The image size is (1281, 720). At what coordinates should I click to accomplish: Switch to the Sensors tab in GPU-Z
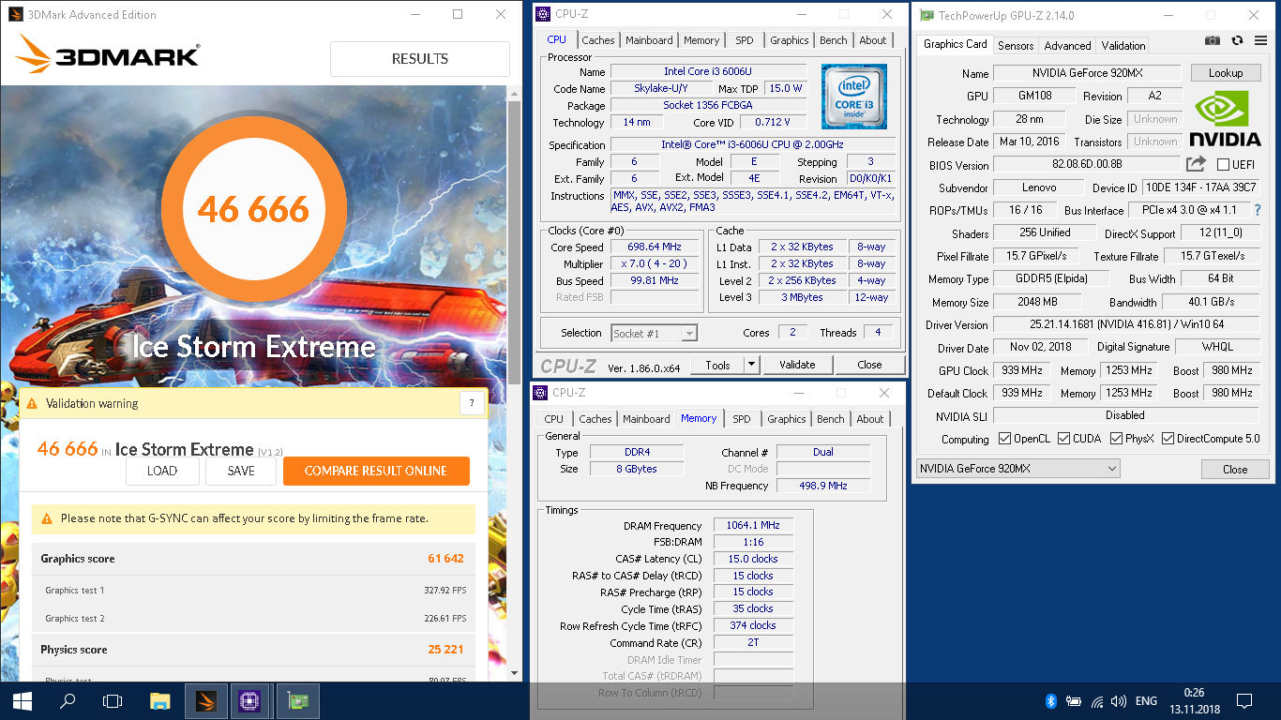[1016, 45]
